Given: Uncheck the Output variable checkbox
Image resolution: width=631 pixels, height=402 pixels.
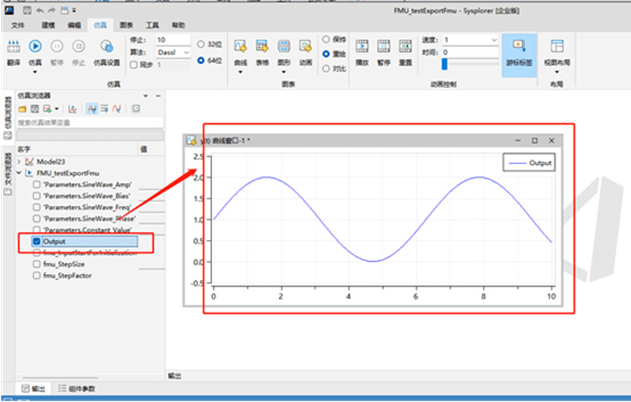Looking at the screenshot, I should [36, 241].
